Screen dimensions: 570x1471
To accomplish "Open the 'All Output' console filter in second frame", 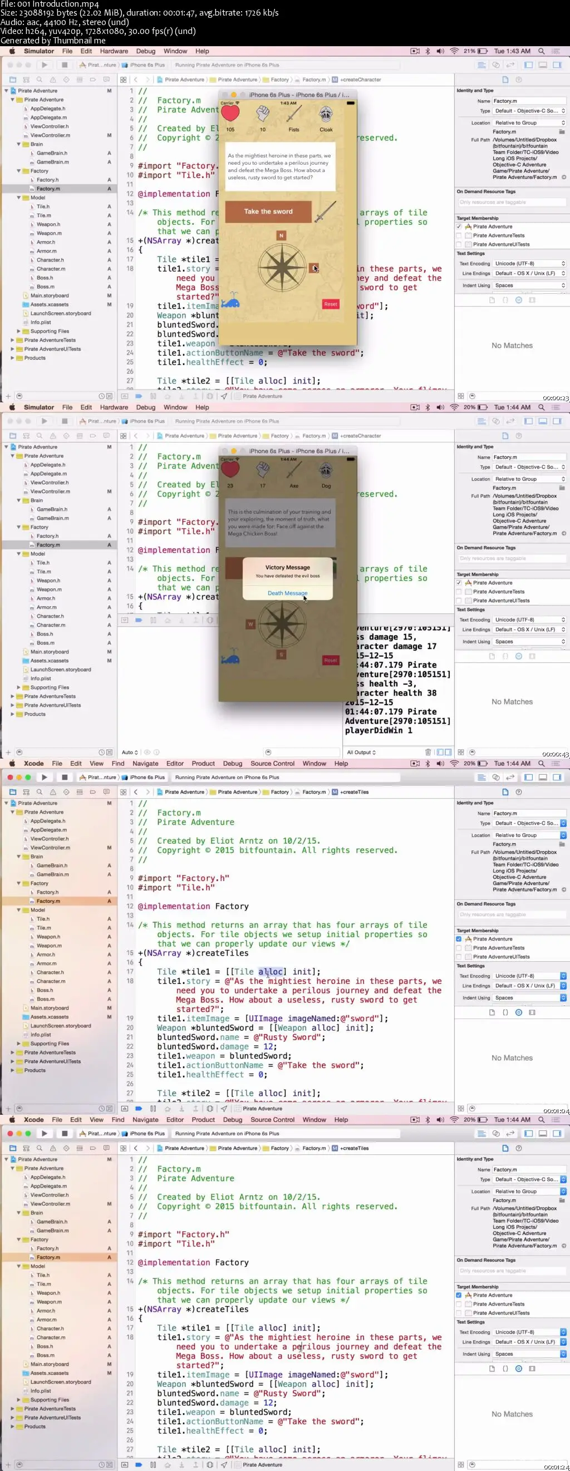I will pyautogui.click(x=361, y=752).
